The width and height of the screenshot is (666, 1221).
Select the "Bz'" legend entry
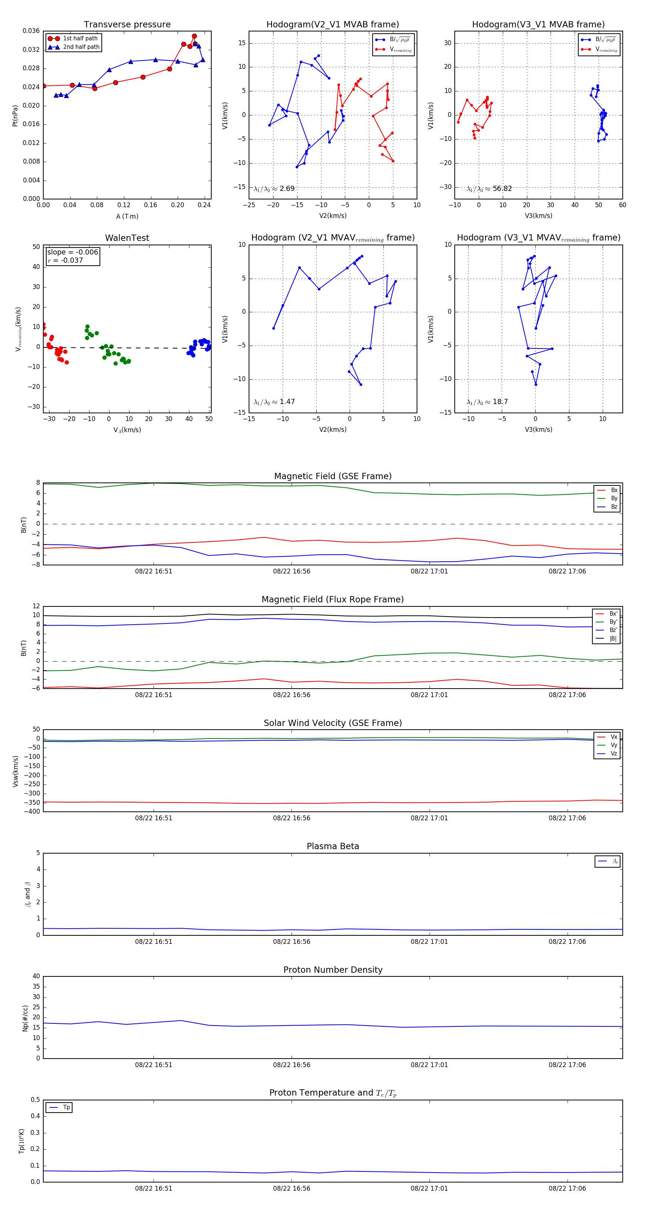[x=607, y=630]
